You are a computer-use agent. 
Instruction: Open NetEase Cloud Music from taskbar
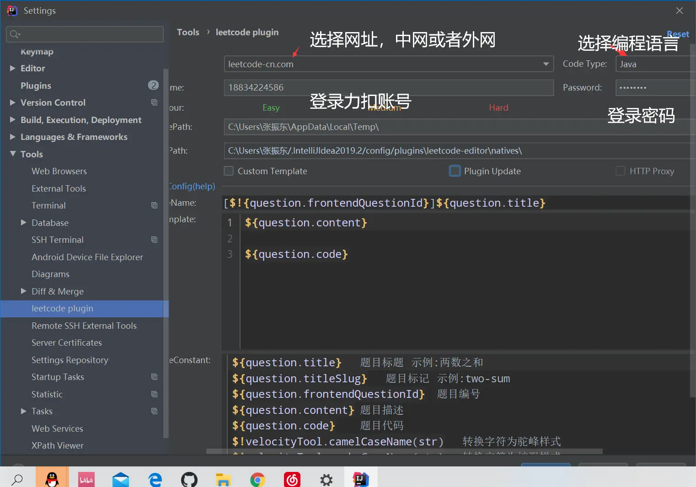point(292,479)
